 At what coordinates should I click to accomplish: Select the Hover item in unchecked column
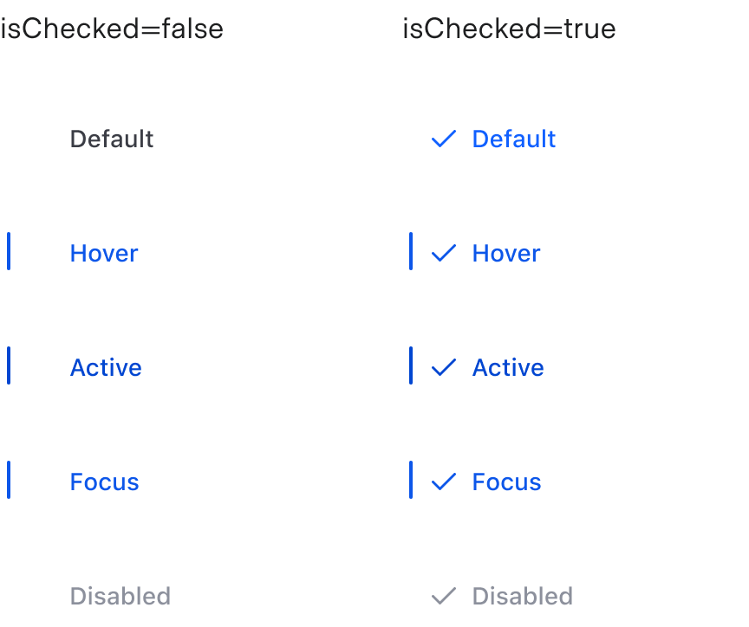tap(104, 253)
